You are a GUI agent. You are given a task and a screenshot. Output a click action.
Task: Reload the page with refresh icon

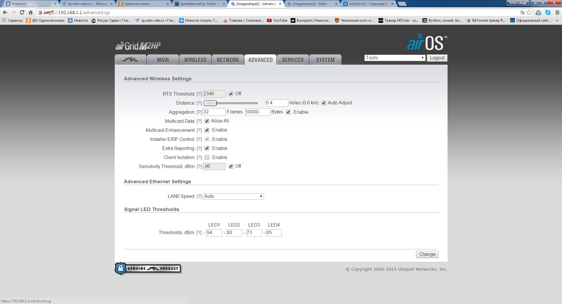pos(22,12)
